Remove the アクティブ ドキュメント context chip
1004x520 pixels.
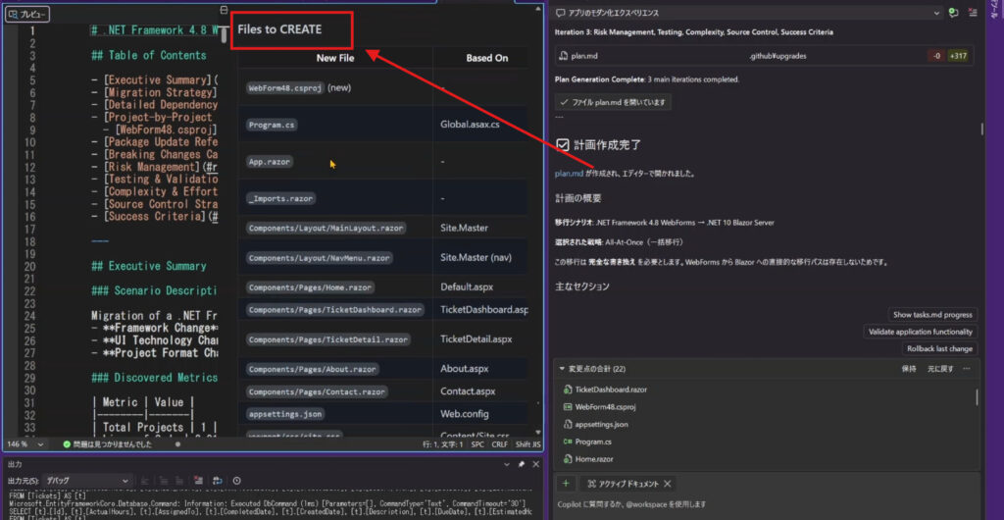(x=668, y=484)
